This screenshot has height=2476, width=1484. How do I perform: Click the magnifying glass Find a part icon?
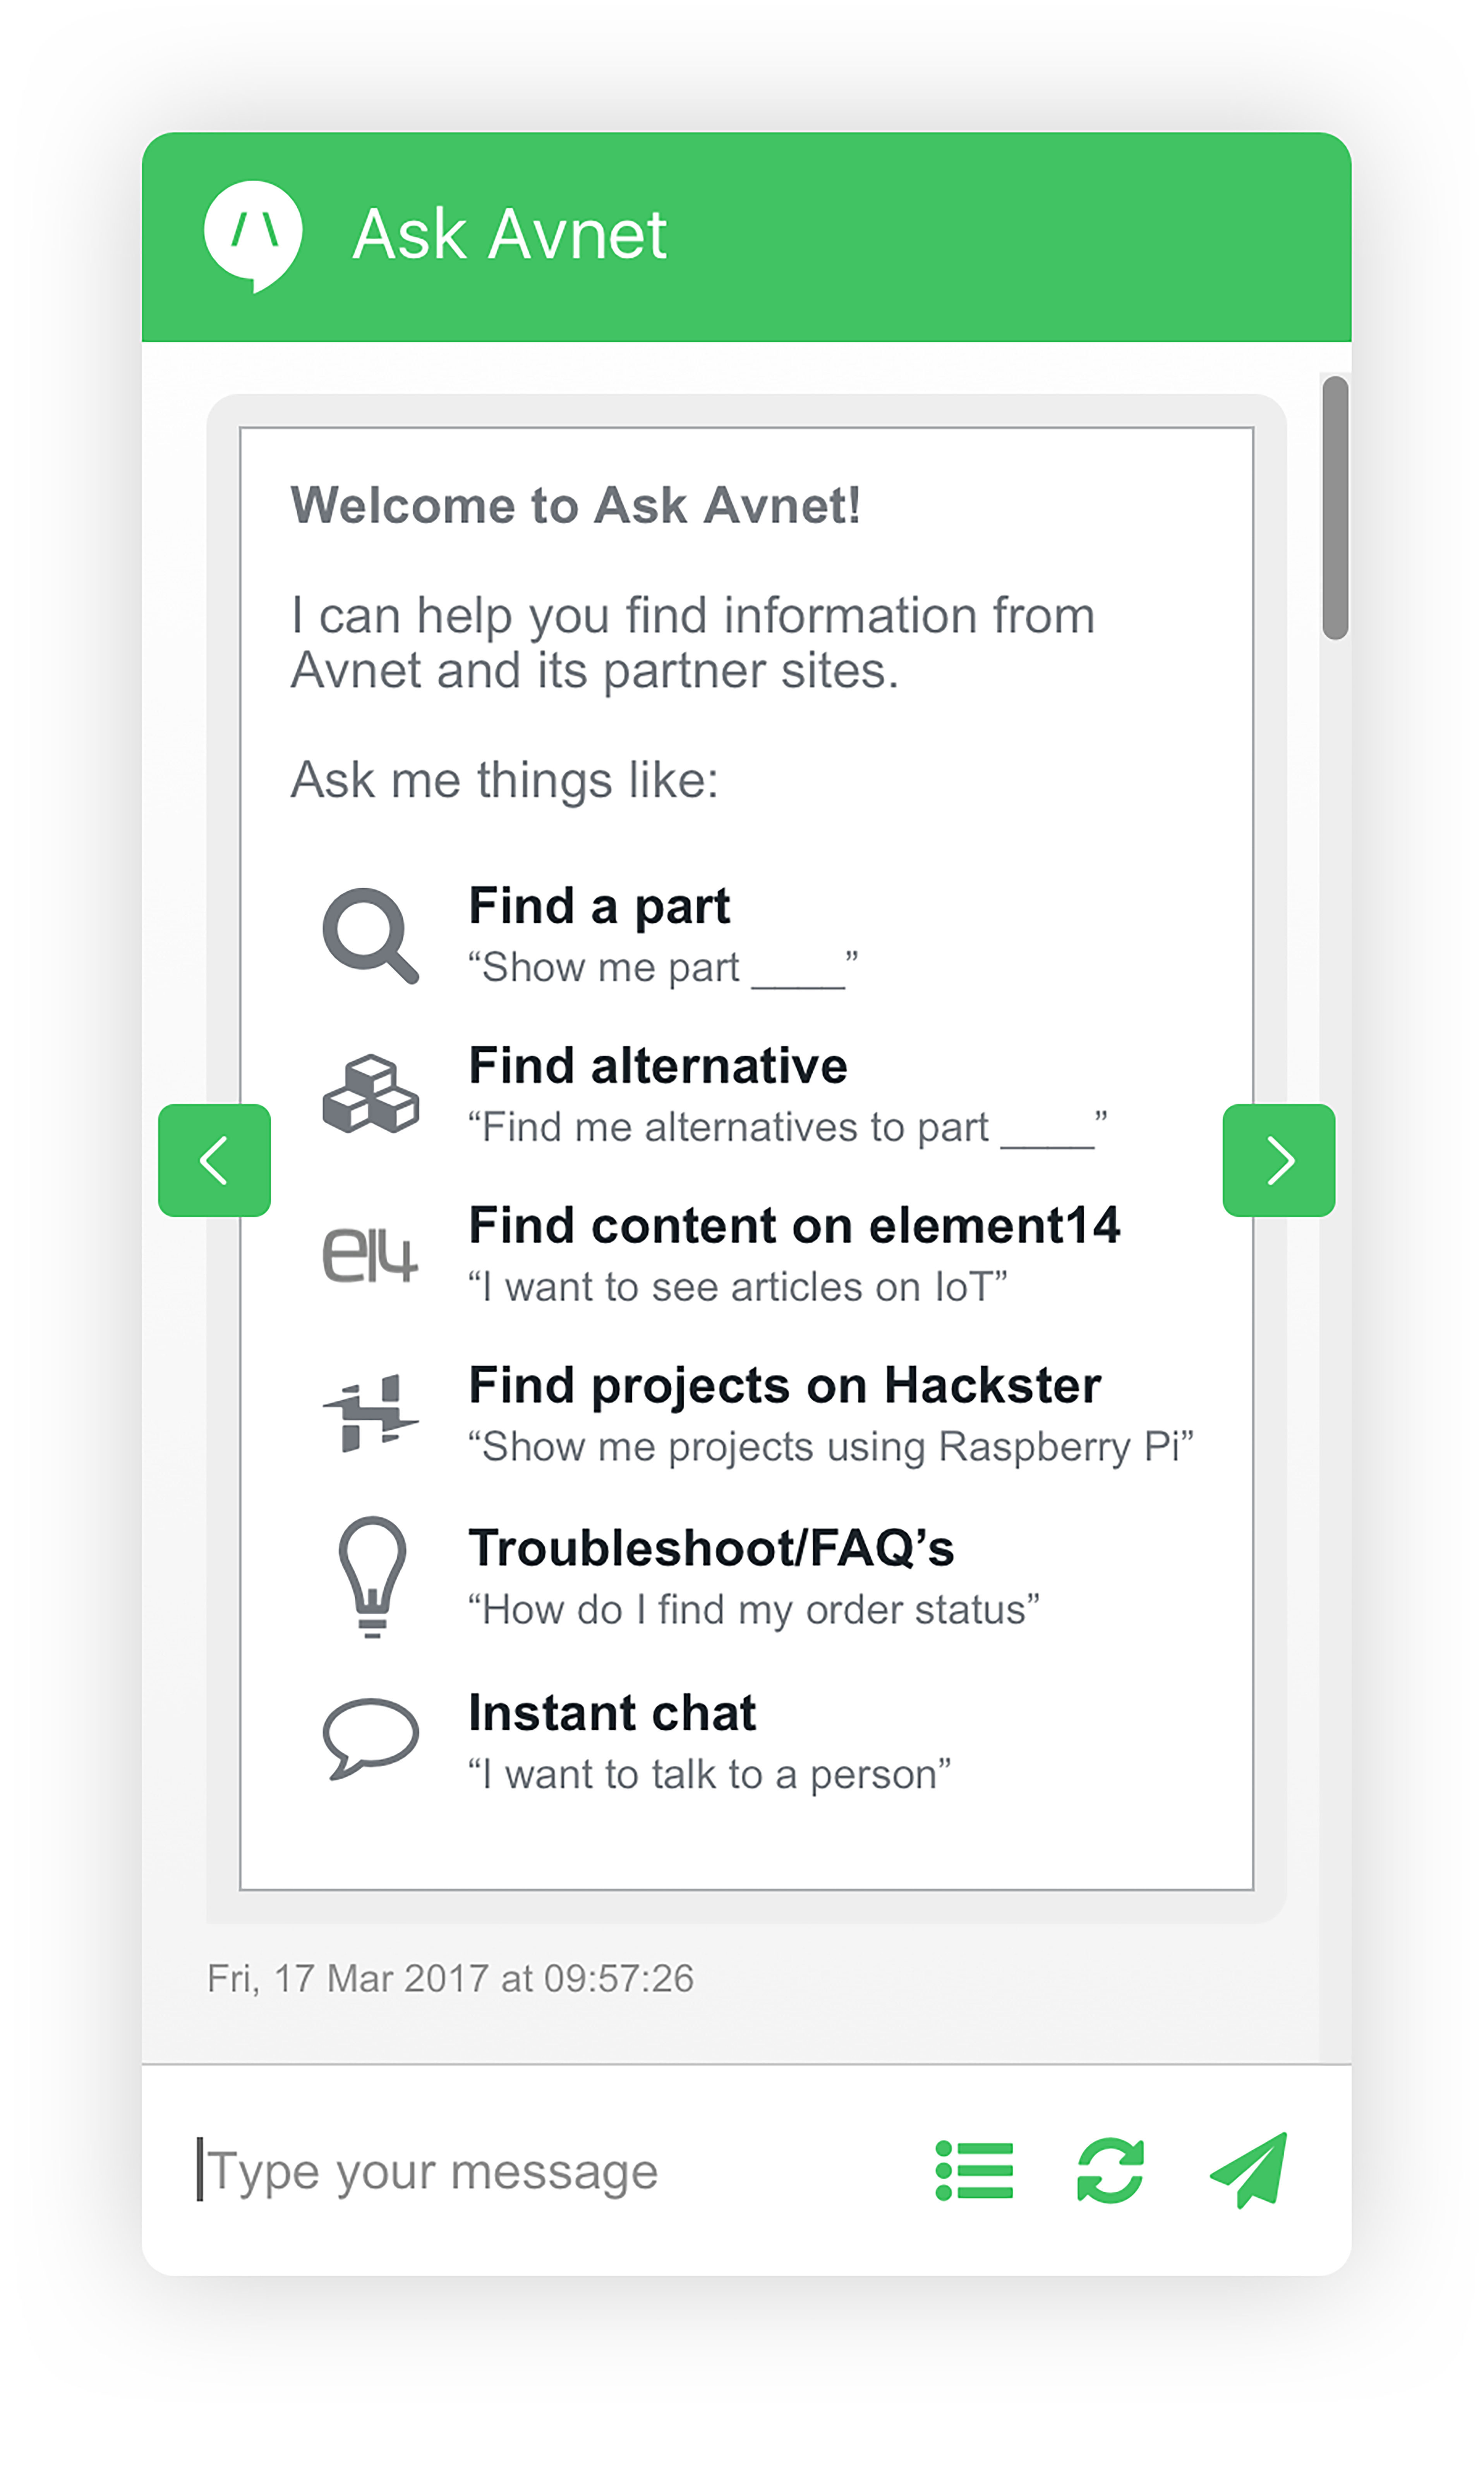pyautogui.click(x=369, y=934)
